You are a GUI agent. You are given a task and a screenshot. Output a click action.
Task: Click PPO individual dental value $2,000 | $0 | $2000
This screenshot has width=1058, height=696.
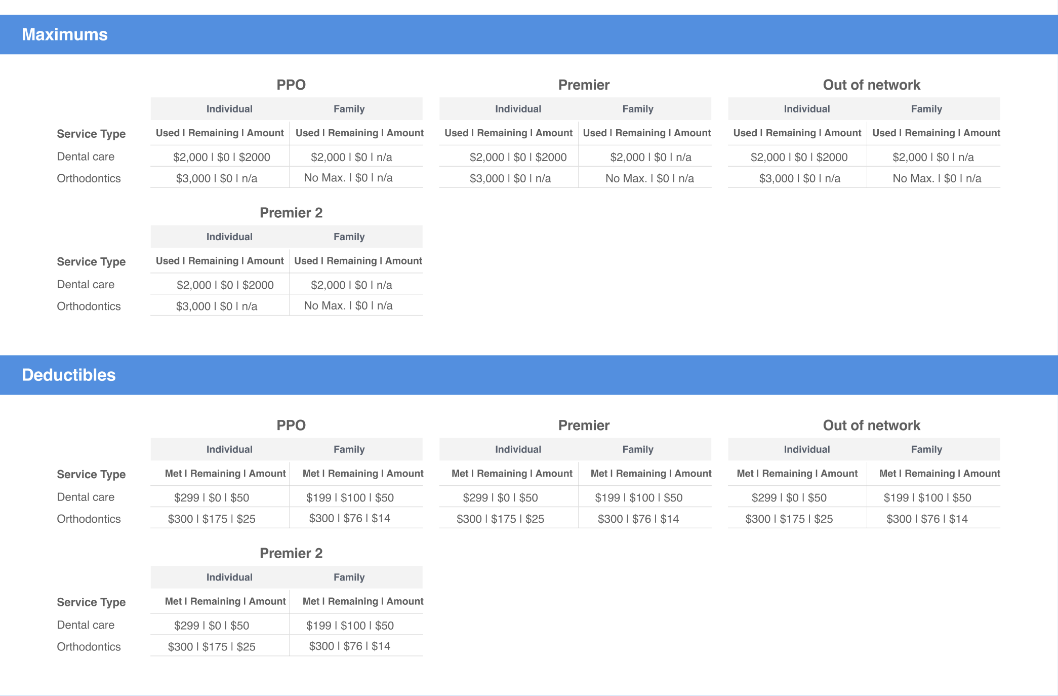(222, 157)
